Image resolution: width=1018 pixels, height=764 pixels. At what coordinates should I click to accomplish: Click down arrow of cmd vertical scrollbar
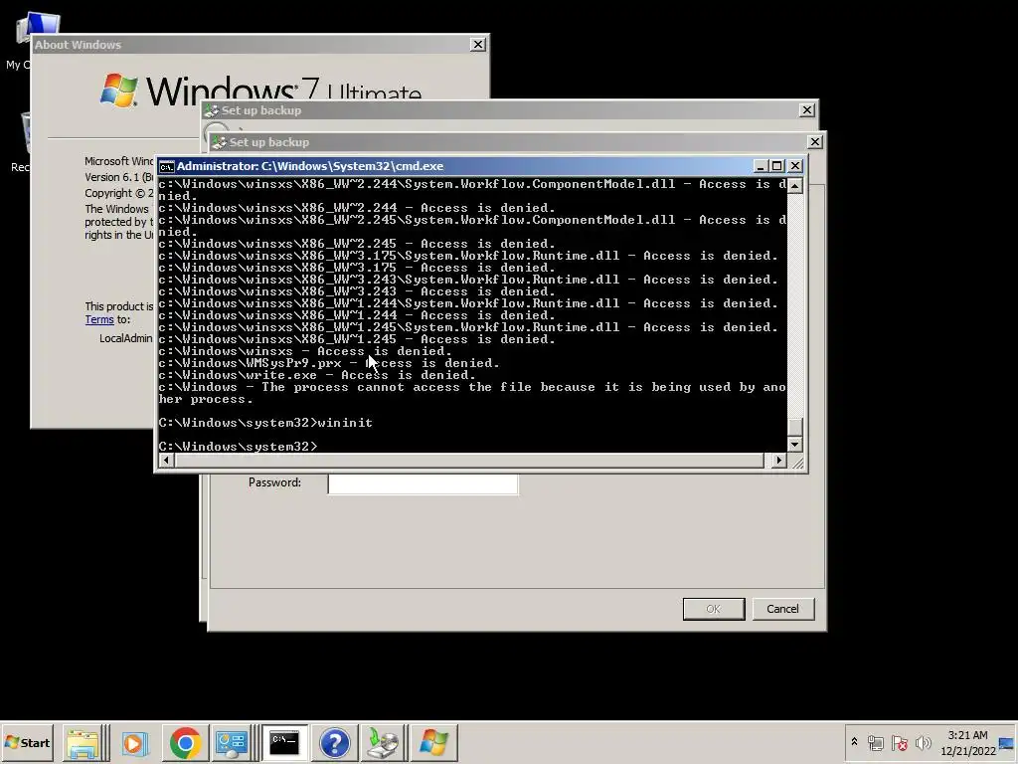click(794, 445)
